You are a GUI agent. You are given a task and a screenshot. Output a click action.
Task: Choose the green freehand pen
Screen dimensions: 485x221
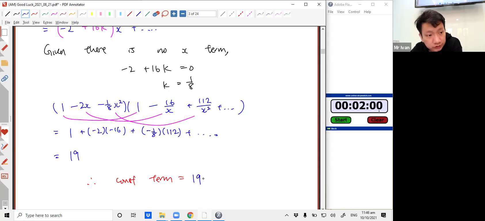point(45,14)
